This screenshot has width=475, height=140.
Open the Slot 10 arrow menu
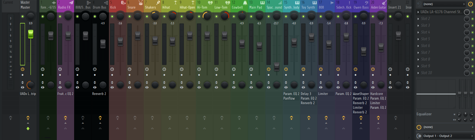click(x=418, y=73)
